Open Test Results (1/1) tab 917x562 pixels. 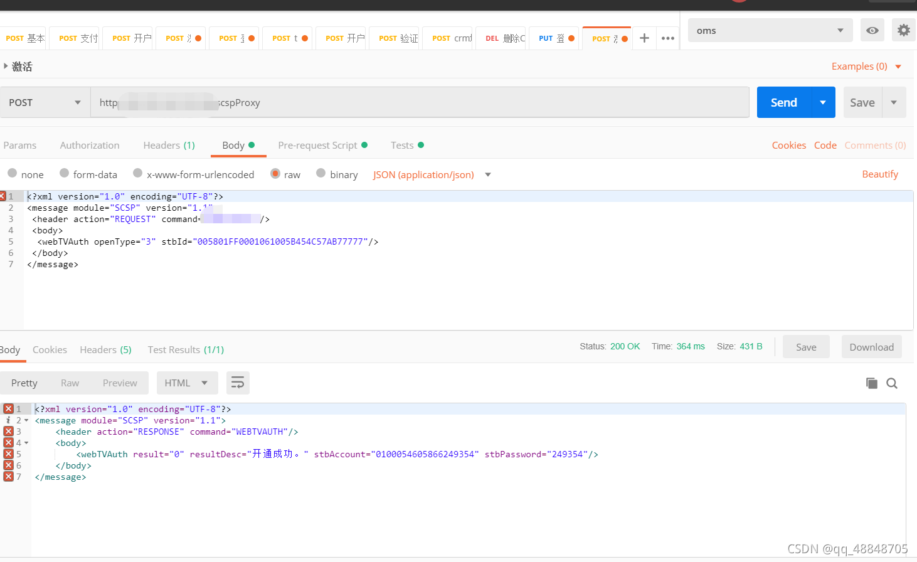coord(186,349)
